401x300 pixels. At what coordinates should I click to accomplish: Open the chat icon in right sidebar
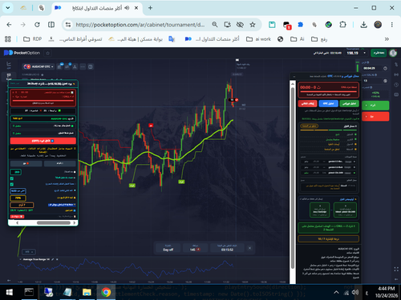pyautogui.click(x=396, y=94)
